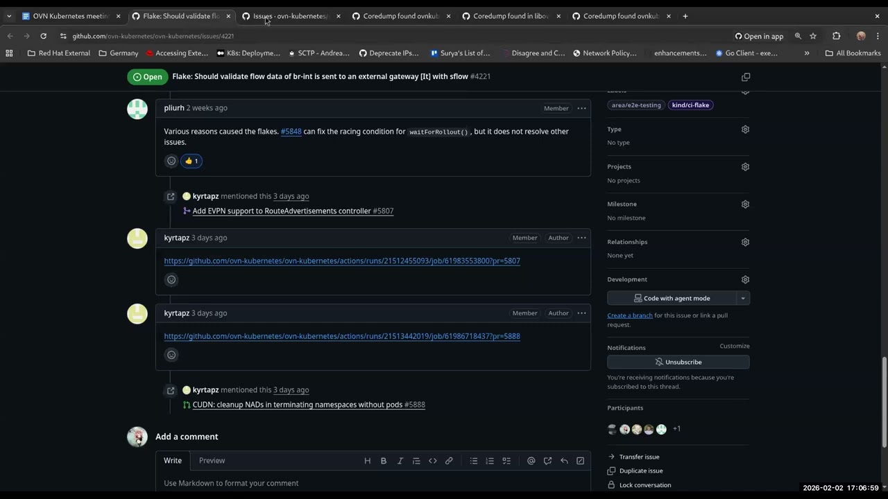The image size is (888, 499).
Task: Click Lock conversation option
Action: coord(645,485)
